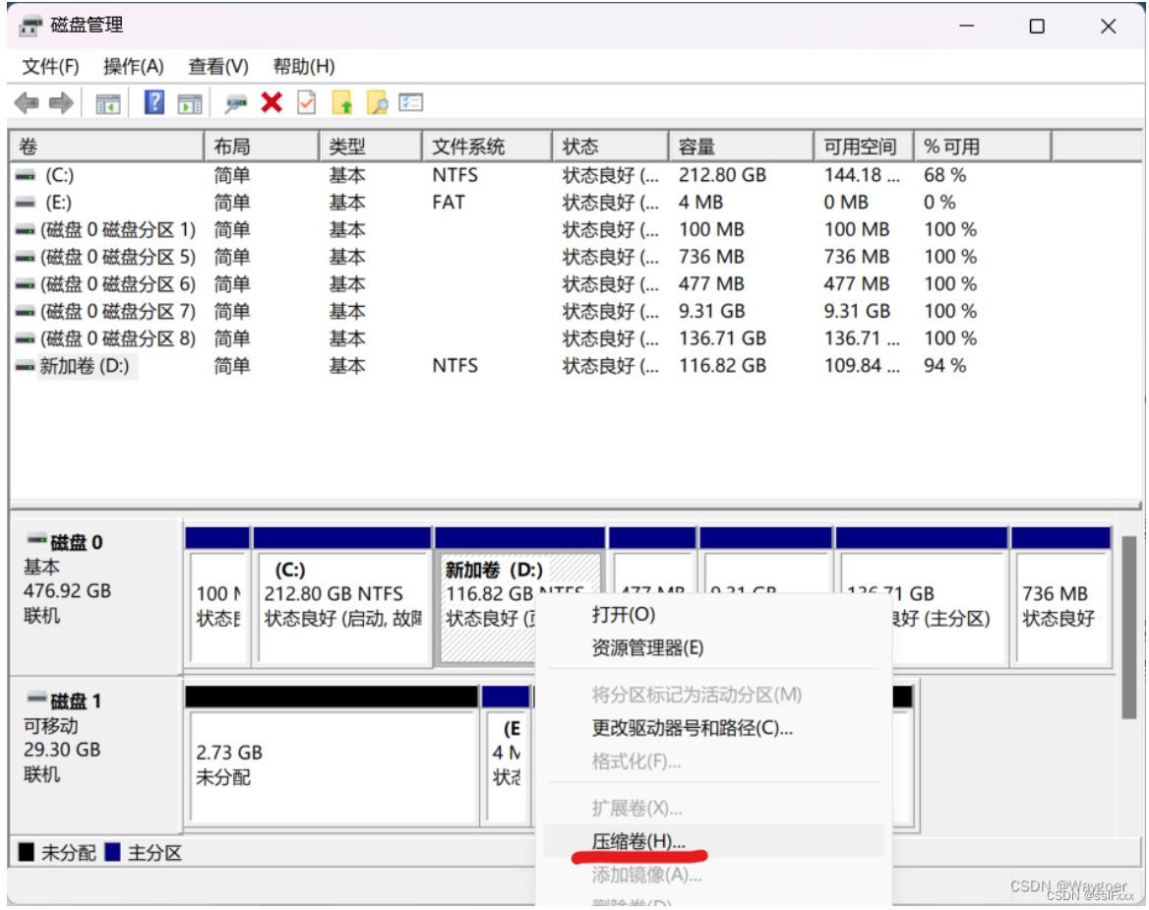This screenshot has height=910, width=1149.
Task: Click the Forward arrow toolbar icon
Action: pyautogui.click(x=61, y=103)
